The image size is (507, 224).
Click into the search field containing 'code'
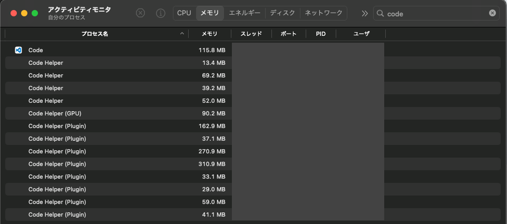coord(436,14)
